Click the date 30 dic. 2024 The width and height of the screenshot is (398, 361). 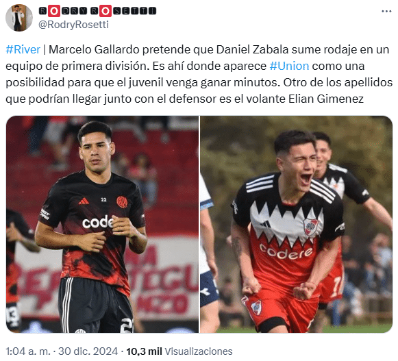click(x=88, y=351)
